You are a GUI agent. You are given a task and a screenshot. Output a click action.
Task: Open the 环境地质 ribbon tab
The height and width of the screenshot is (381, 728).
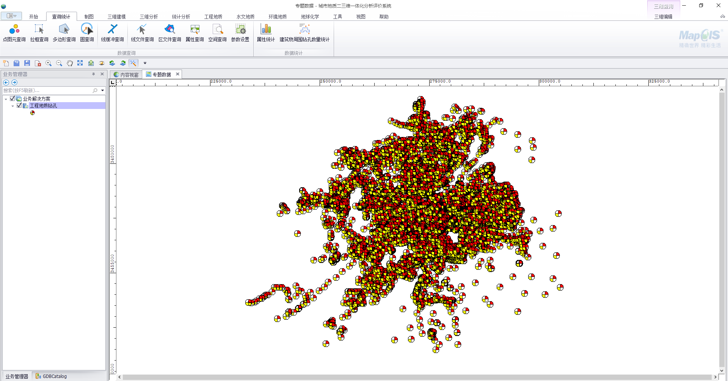pos(278,17)
